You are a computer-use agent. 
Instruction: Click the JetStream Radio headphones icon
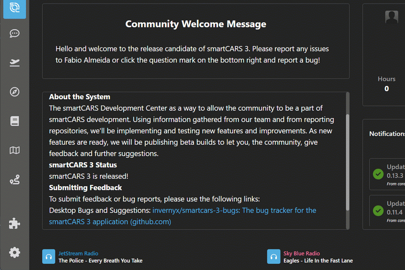click(49, 257)
